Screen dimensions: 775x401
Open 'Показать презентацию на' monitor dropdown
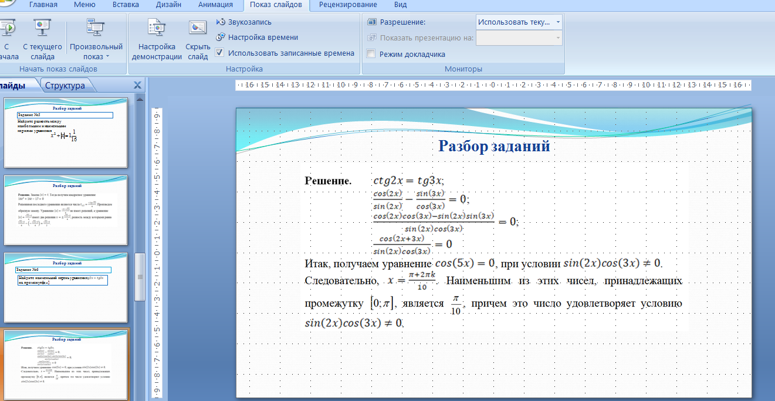557,38
